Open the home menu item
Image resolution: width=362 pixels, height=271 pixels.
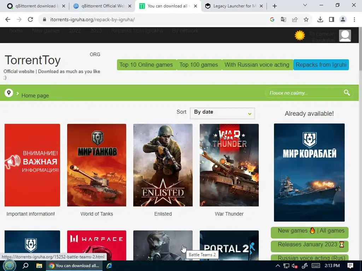tap(16, 31)
